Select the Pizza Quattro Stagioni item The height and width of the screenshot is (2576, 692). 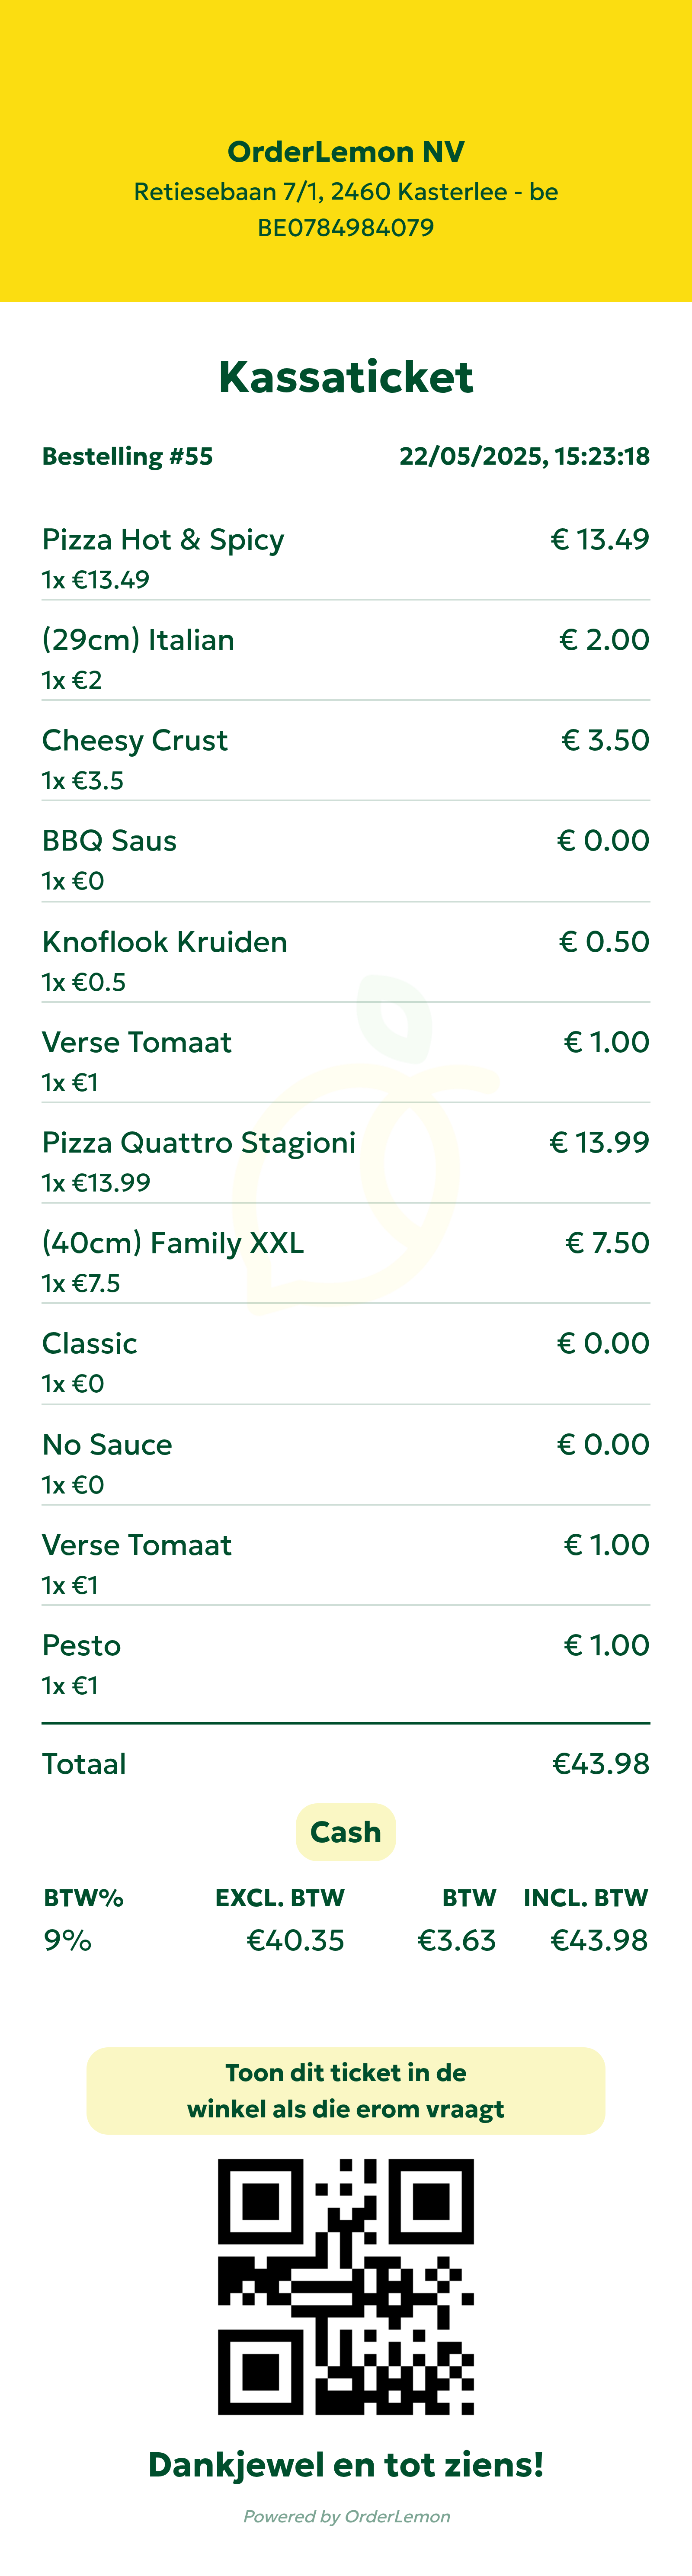pyautogui.click(x=199, y=1143)
